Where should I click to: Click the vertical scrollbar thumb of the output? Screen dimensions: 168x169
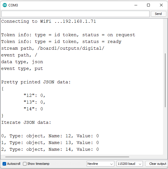pyautogui.click(x=165, y=80)
